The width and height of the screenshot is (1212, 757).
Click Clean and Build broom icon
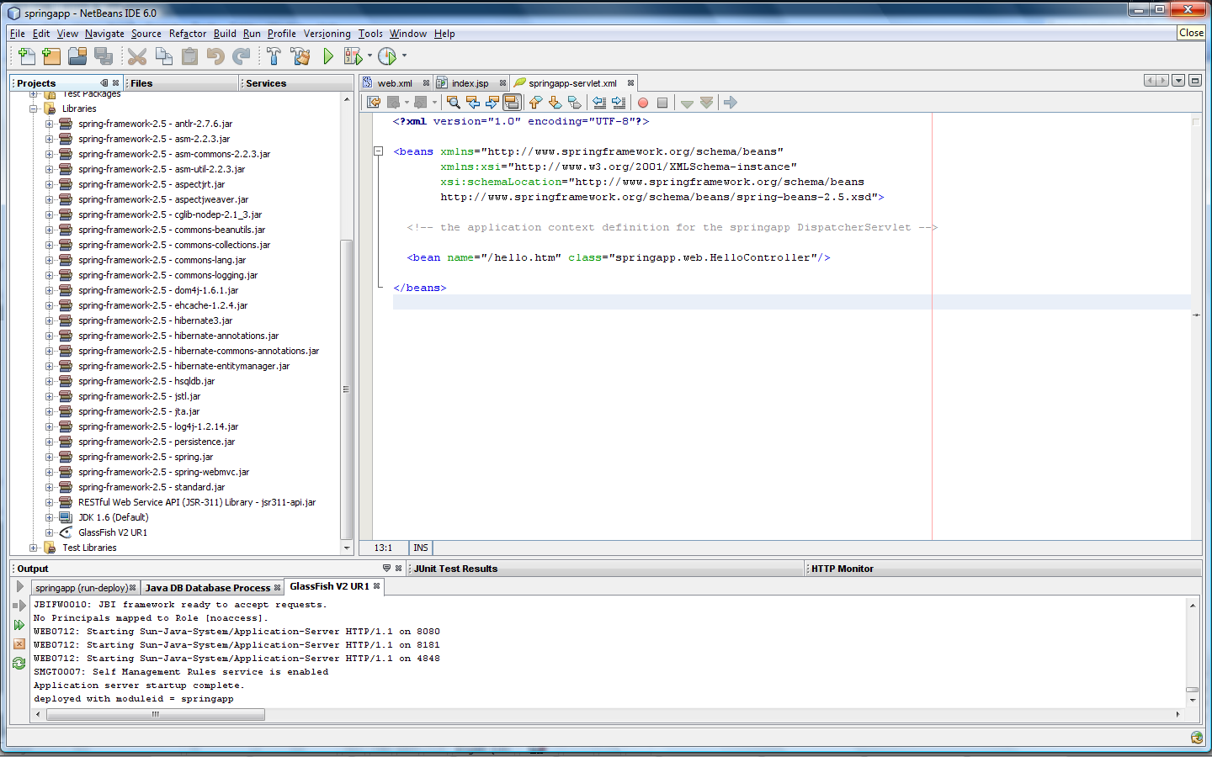tap(300, 56)
